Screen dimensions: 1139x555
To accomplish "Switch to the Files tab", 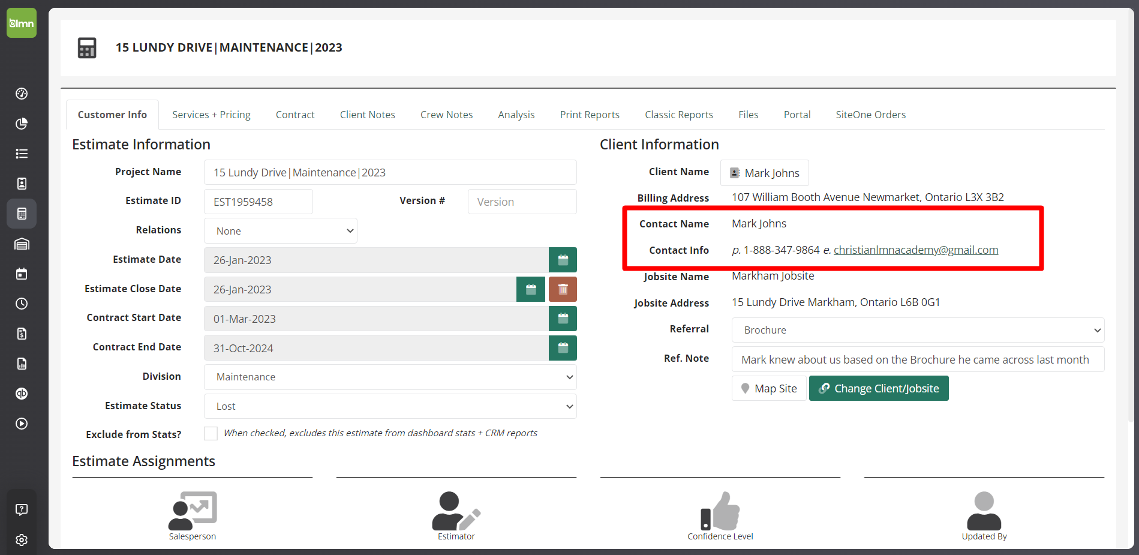I will click(749, 115).
